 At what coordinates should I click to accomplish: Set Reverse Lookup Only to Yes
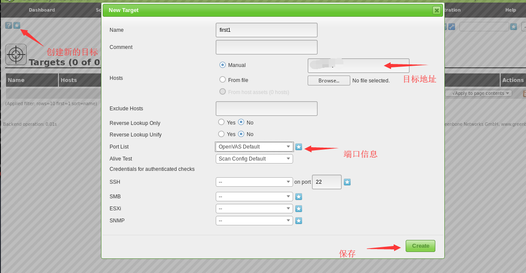coord(221,122)
